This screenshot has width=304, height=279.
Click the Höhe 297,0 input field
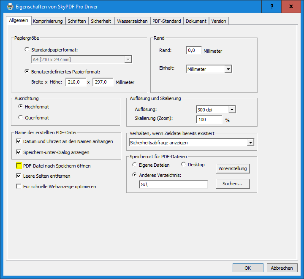[103, 82]
